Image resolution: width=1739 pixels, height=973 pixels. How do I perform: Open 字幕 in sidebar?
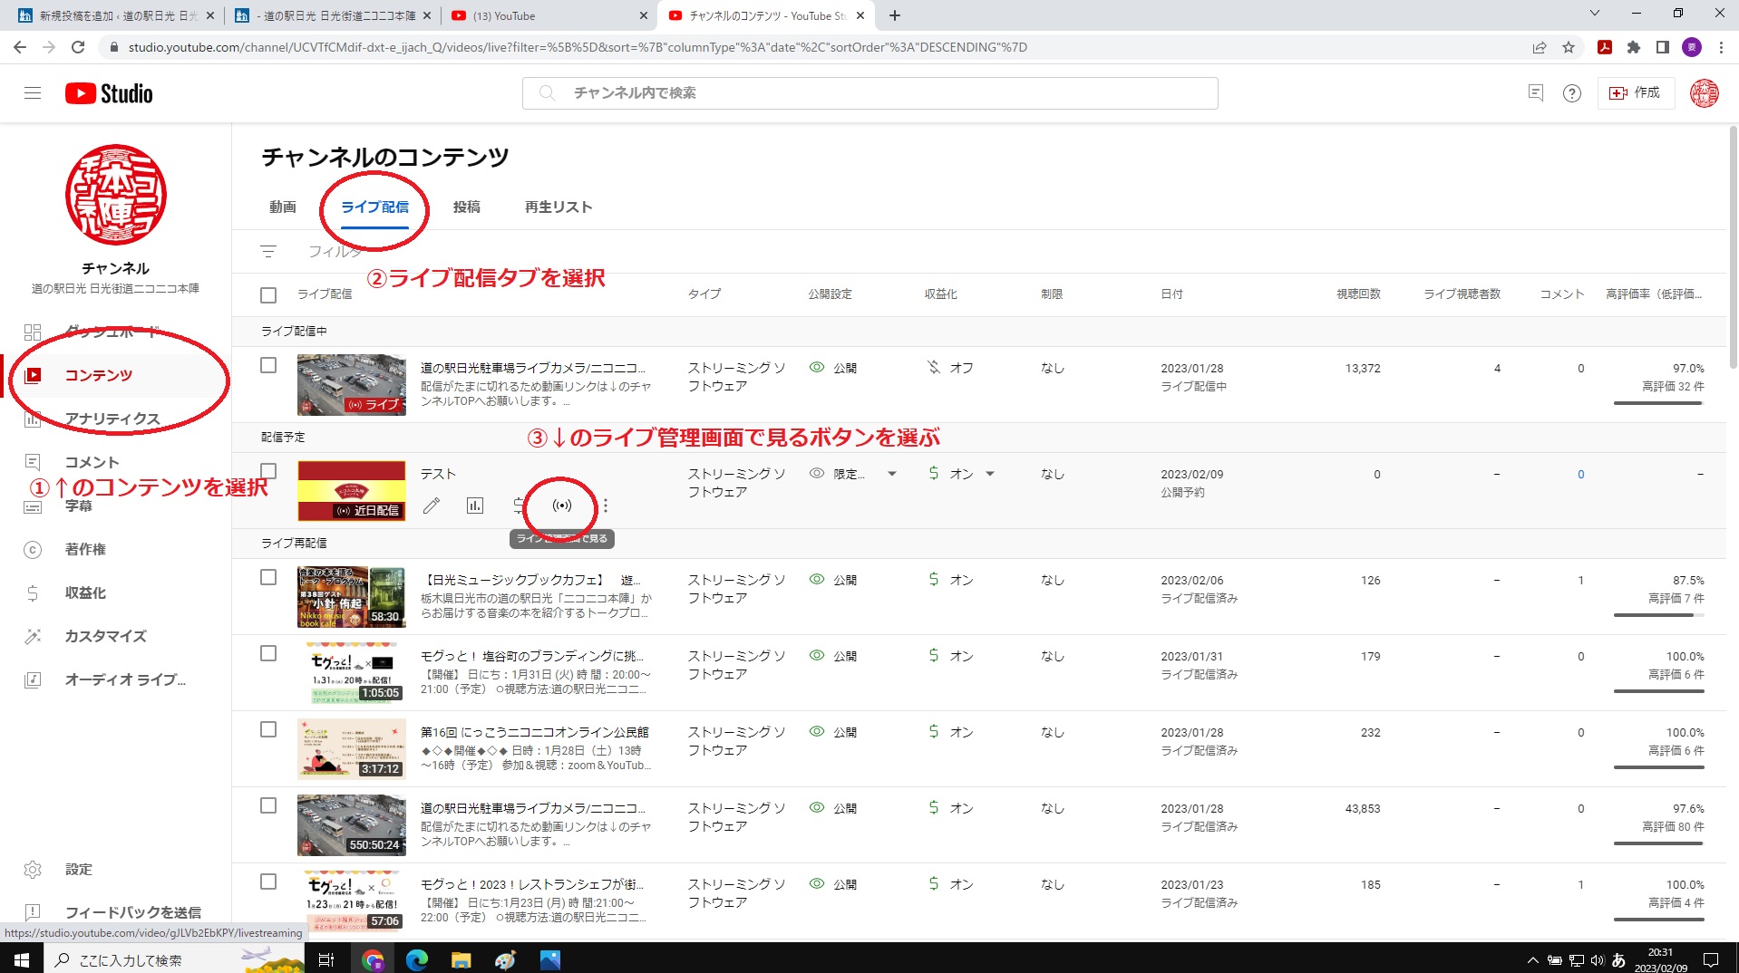79,506
